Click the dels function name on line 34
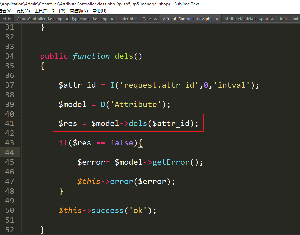Screen dimensions: 300x235 coord(124,56)
